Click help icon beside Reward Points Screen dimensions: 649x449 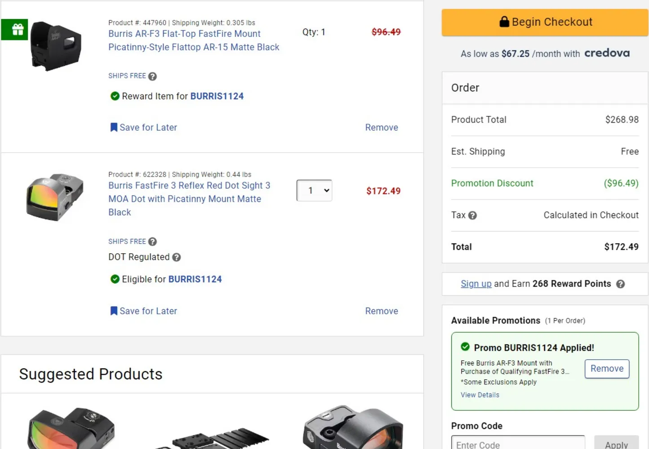tap(620, 284)
